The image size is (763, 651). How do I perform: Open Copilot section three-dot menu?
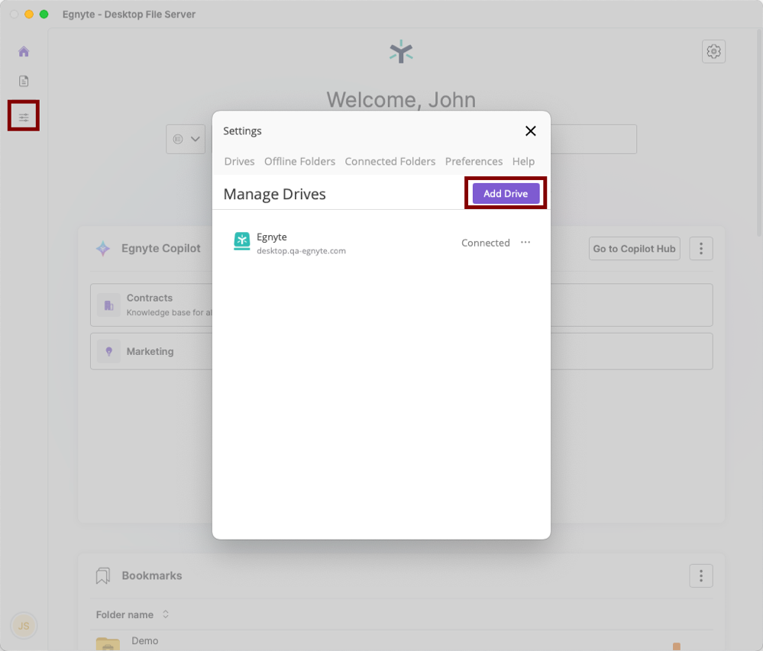[x=700, y=249]
